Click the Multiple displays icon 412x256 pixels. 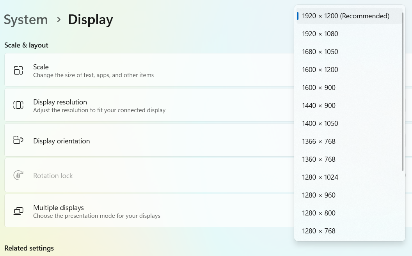tap(18, 211)
